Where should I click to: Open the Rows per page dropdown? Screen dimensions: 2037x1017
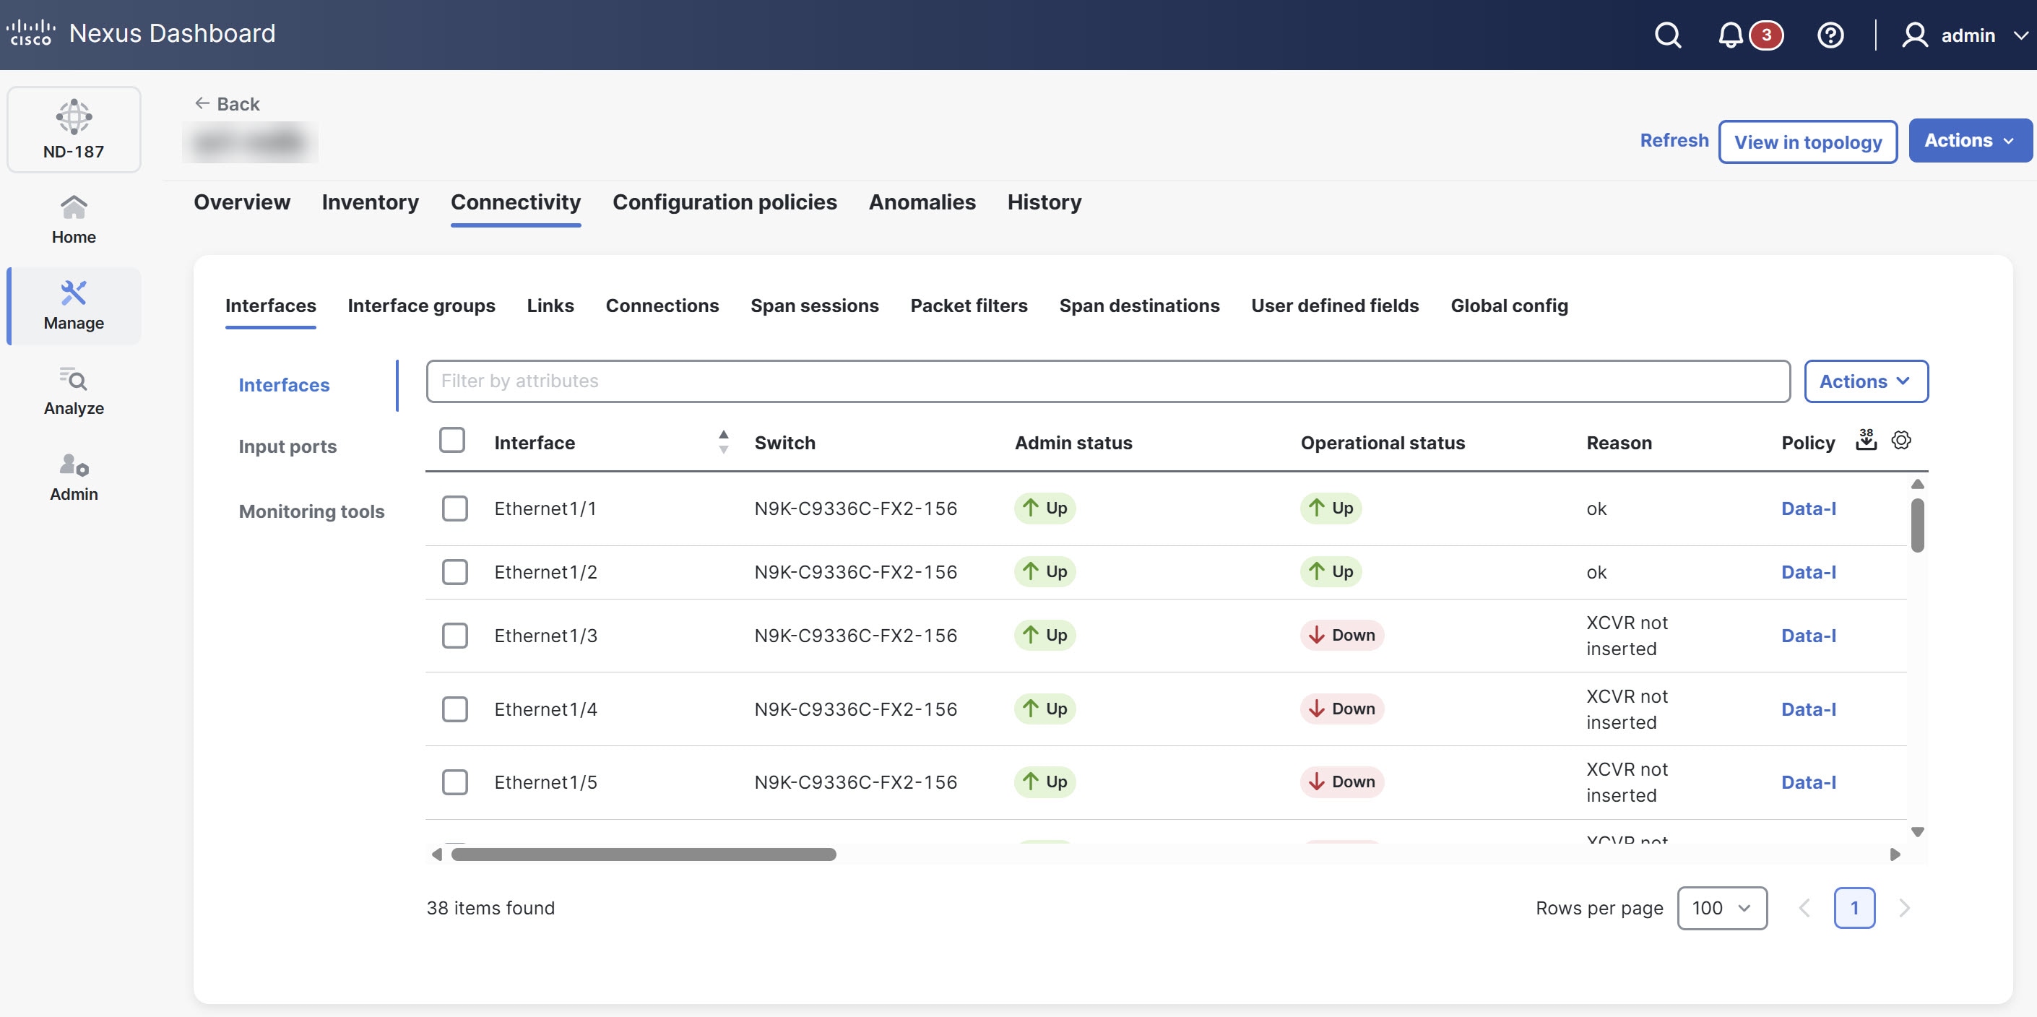tap(1721, 908)
